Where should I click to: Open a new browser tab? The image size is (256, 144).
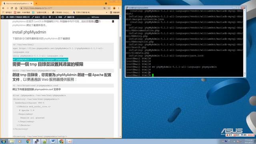[x=36, y=3]
